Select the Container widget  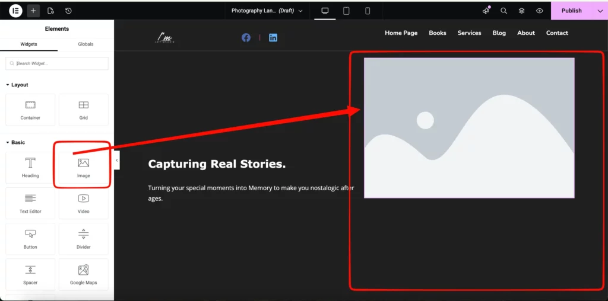pyautogui.click(x=30, y=110)
